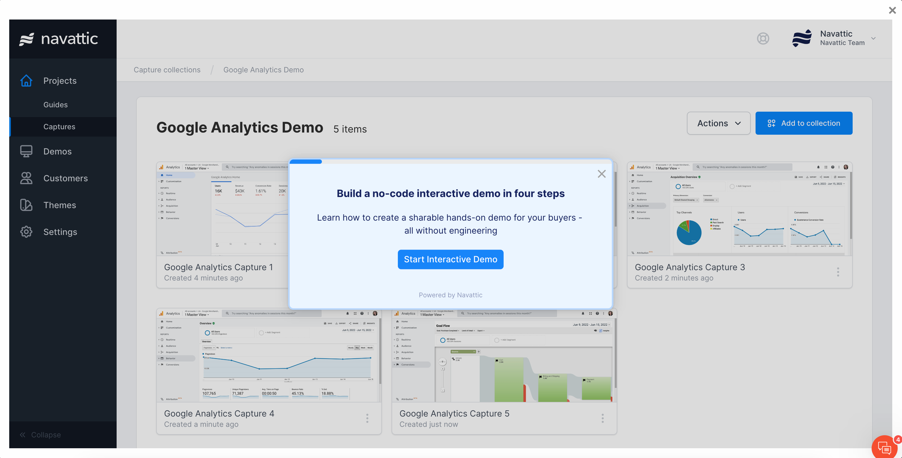Expand the Navattic Team account menu
The image size is (902, 458).
pos(873,38)
